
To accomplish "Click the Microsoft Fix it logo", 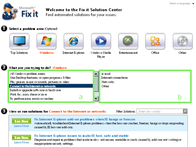I will (20, 12).
